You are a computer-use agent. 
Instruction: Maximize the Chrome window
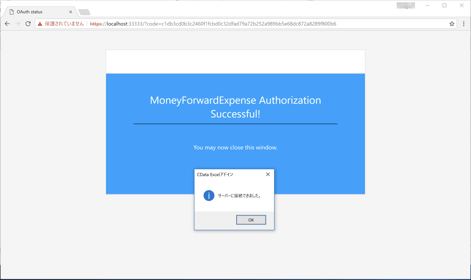pos(444,6)
